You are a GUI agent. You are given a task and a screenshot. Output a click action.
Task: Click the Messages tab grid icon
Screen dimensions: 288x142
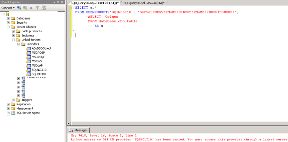point(71,130)
